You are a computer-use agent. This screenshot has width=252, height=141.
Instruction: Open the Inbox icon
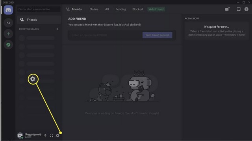click(x=239, y=9)
